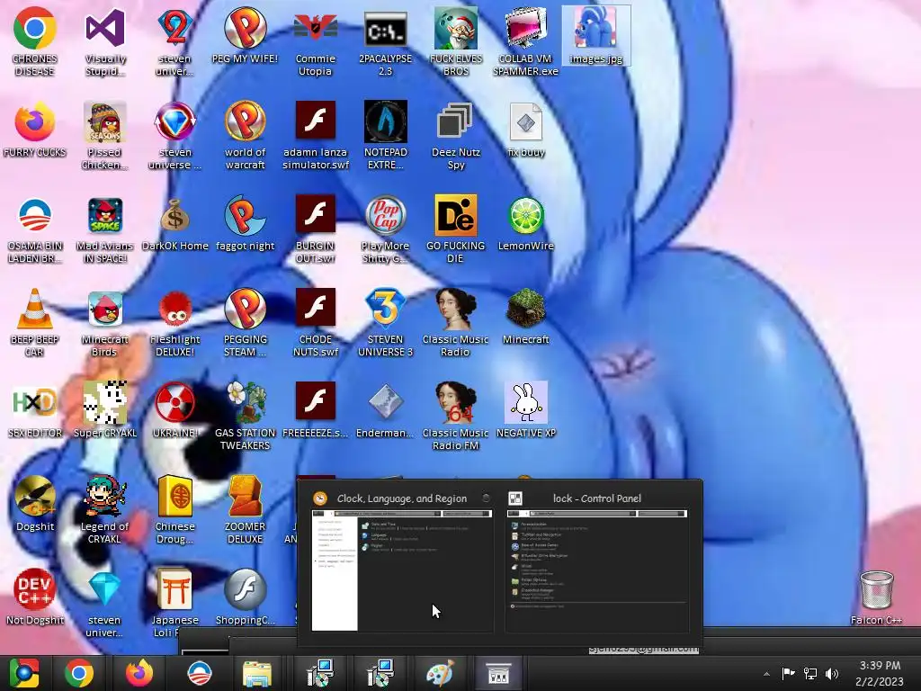Select the images.jpg file on the desktop
Screen dimensions: 921x691
tap(596, 35)
